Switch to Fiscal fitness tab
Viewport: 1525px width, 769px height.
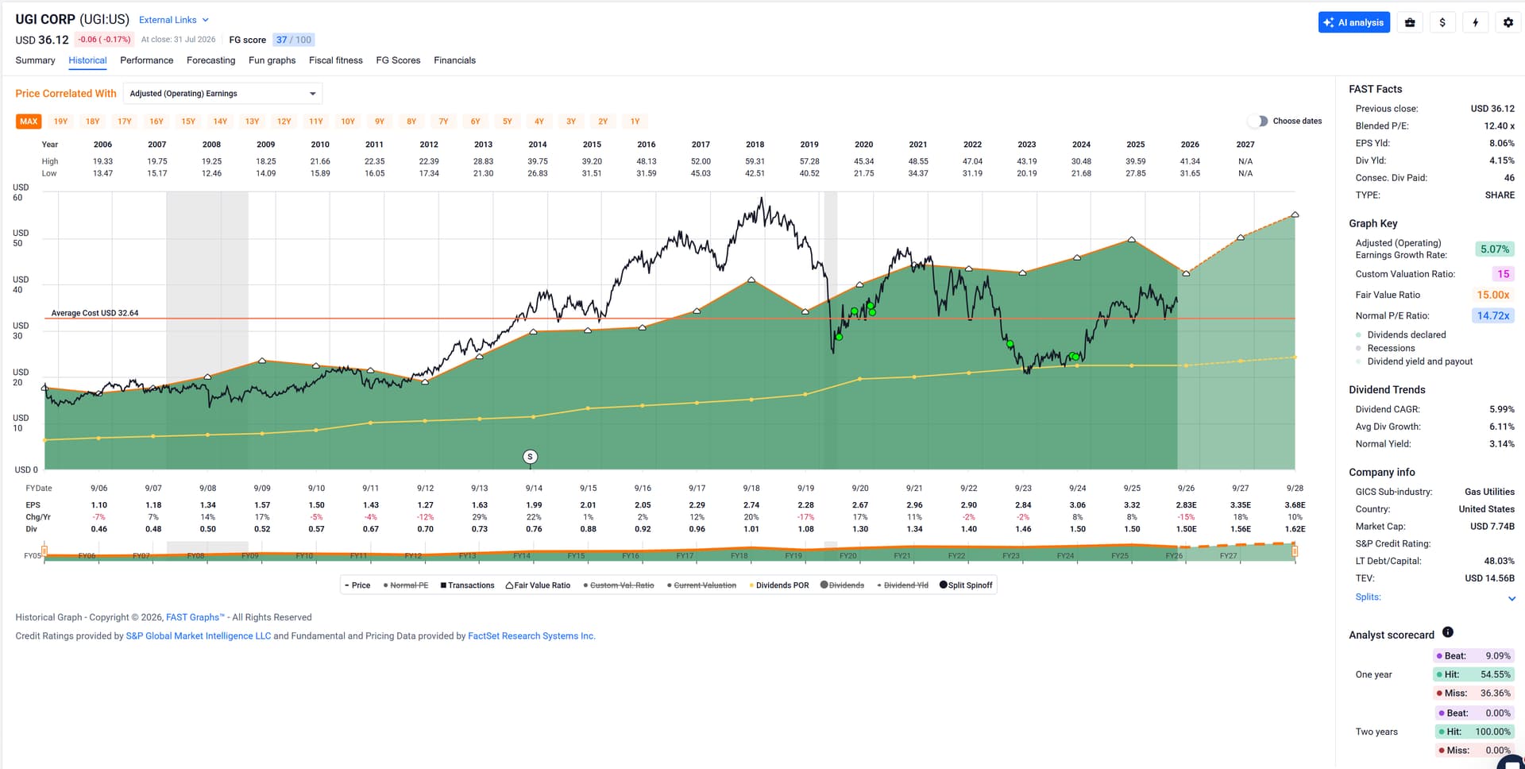click(x=336, y=60)
